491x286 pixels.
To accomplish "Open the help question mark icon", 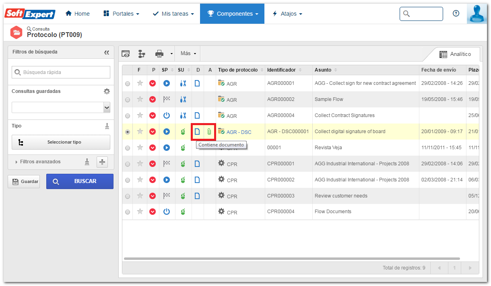I will pyautogui.click(x=456, y=13).
